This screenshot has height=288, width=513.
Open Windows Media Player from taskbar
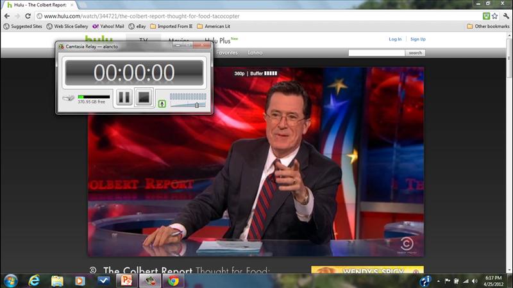tap(80, 281)
